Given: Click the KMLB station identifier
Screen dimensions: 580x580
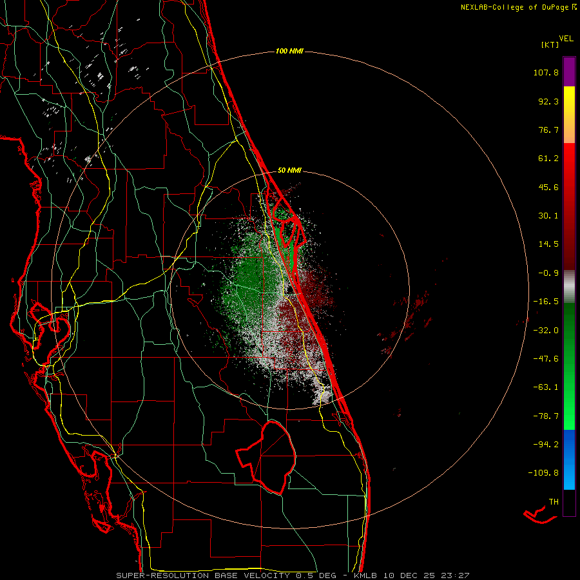Looking at the screenshot, I should (x=365, y=575).
